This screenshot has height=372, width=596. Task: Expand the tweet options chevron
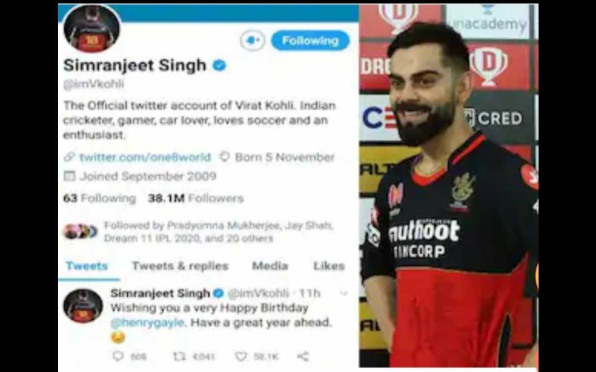[x=344, y=293]
